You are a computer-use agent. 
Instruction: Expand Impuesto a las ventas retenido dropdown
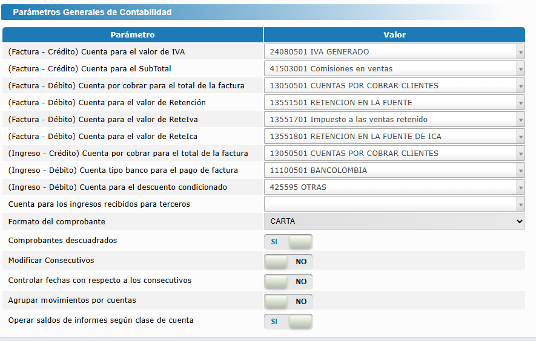click(394, 120)
